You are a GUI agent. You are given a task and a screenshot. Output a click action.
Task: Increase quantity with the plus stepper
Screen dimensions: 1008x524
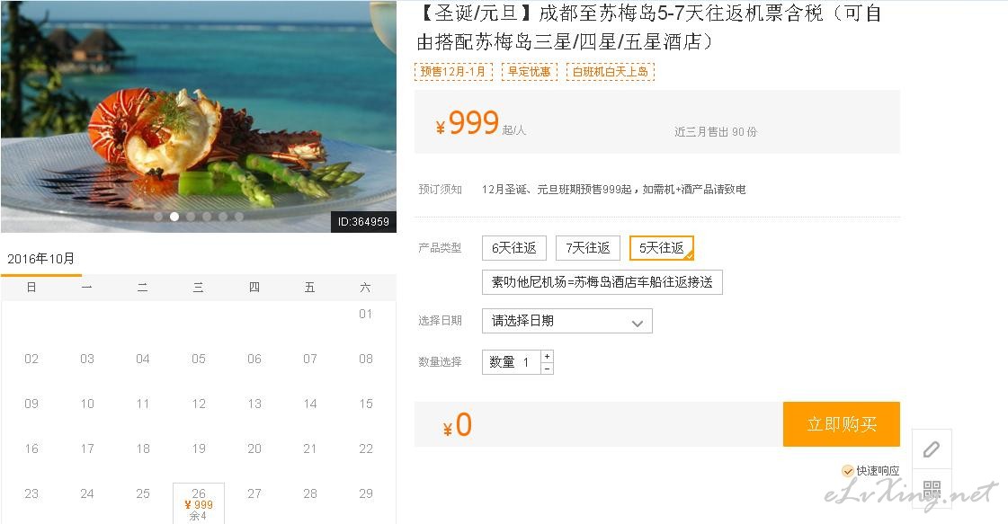click(547, 356)
